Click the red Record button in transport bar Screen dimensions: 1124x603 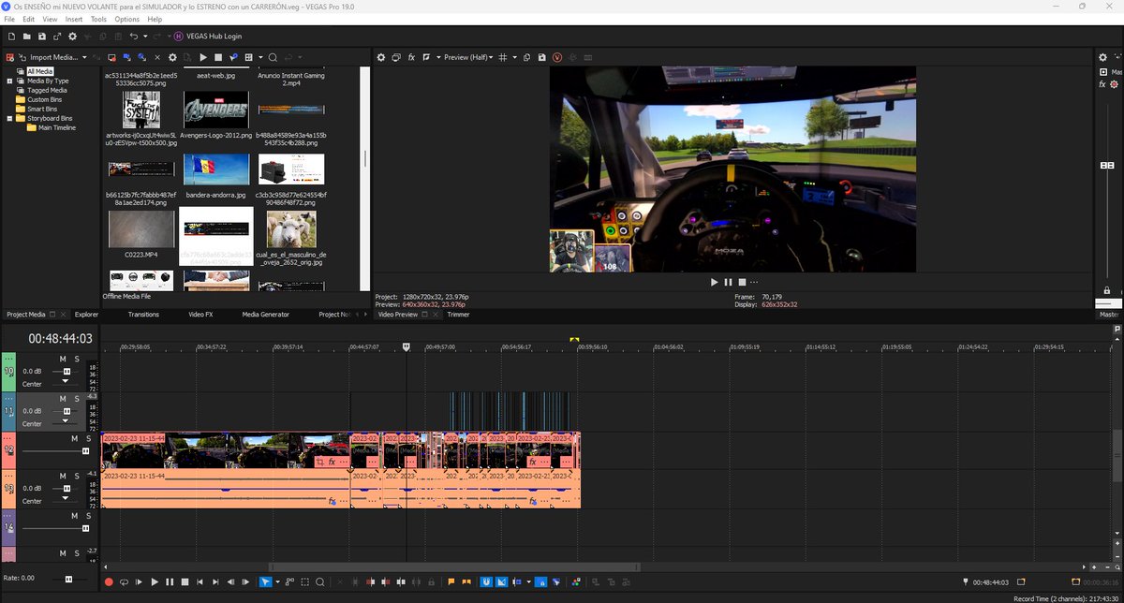(x=109, y=581)
